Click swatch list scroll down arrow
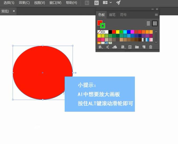This screenshot has height=144, width=178. coord(156,42)
